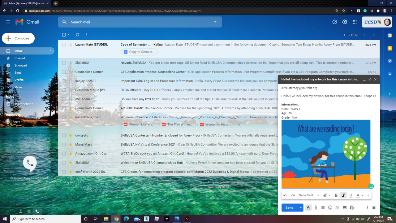This screenshot has height=223, width=396.
Task: Open compose More options three dots
Action: point(367,208)
